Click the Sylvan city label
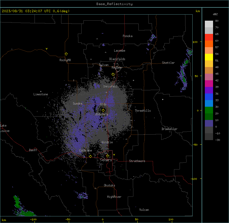Viewport: 229px width, 223px height. coord(104,65)
